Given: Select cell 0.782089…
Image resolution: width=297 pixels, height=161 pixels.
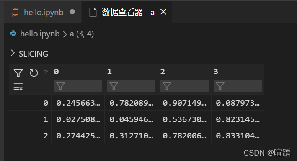Looking at the screenshot, I should click(131, 103).
